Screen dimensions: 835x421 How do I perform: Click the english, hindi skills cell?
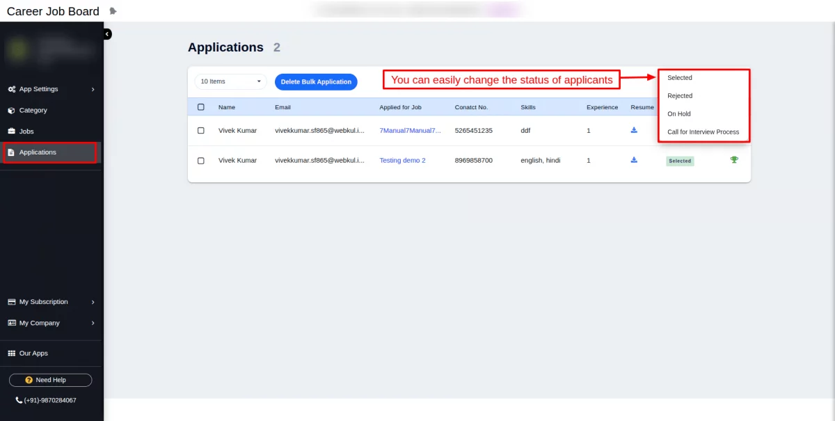tap(540, 160)
